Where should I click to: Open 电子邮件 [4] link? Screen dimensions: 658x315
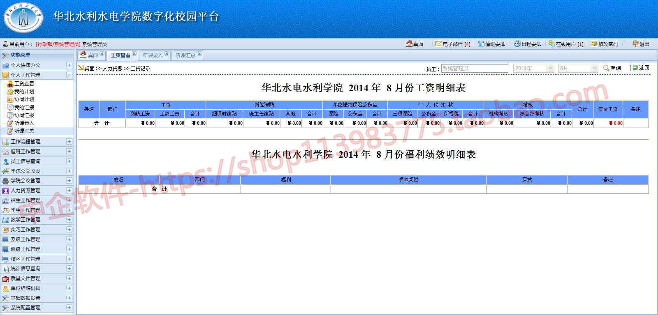coord(453,44)
